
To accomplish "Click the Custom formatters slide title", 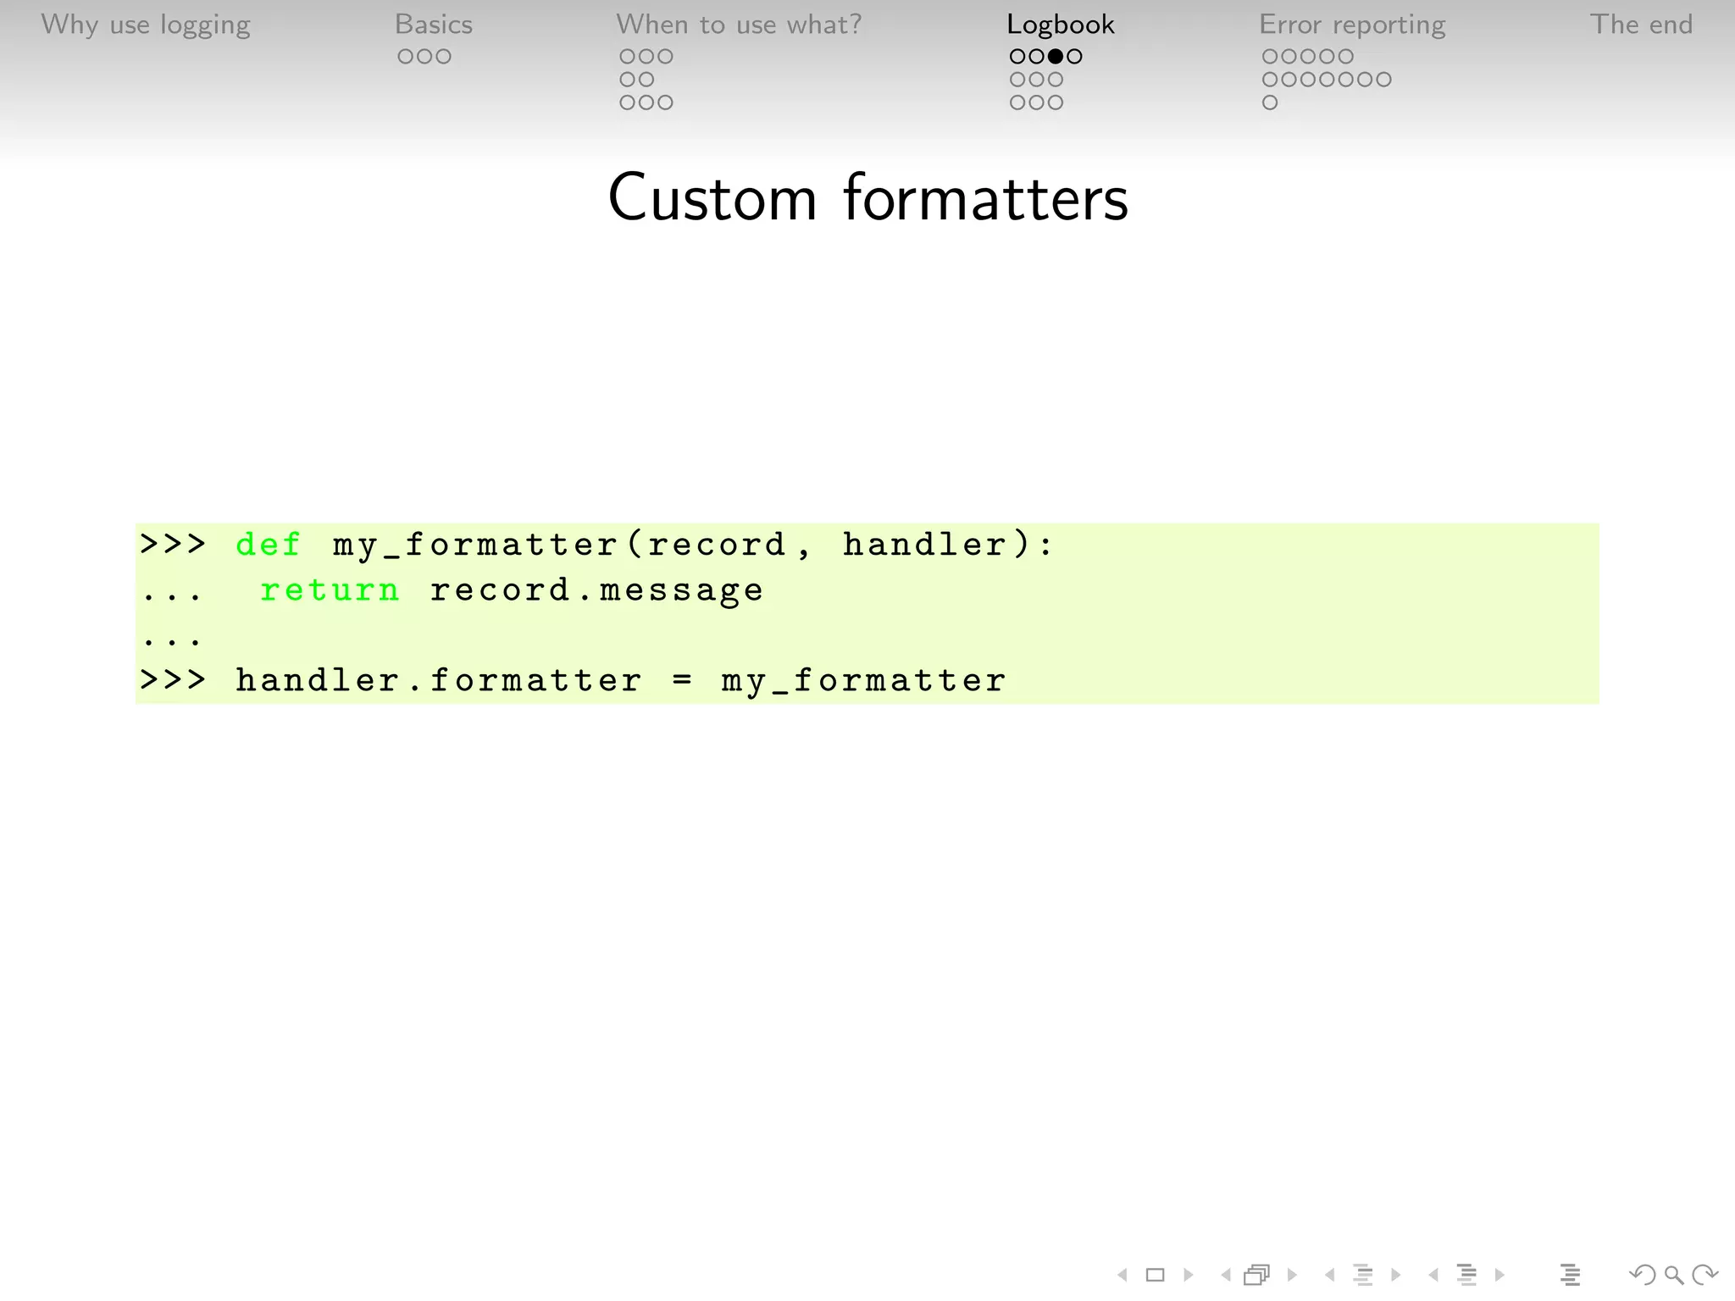I will coord(868,197).
